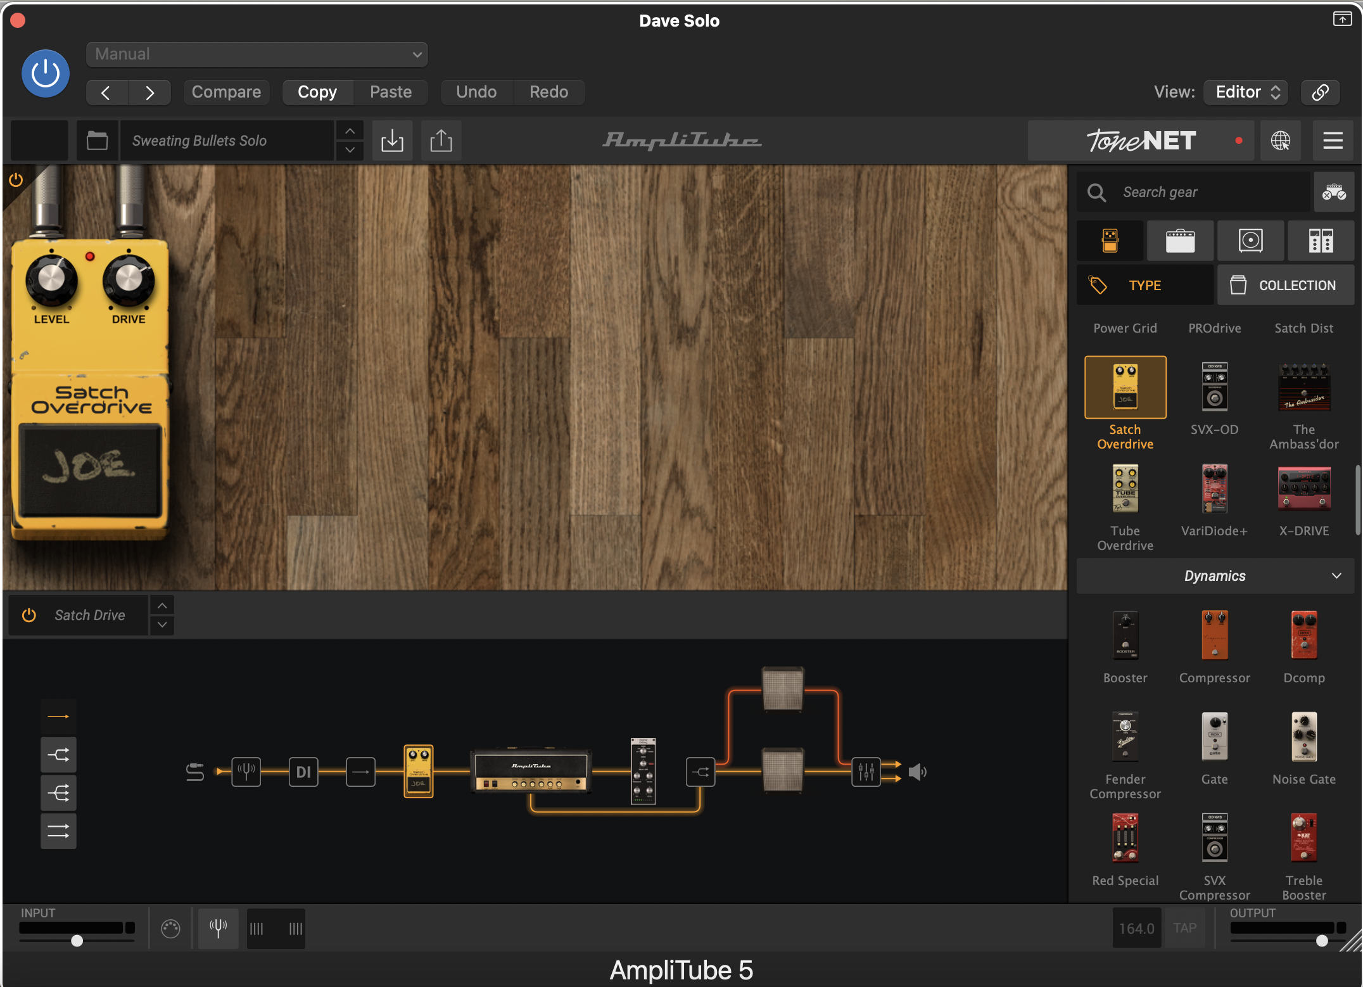
Task: Toggle the pedal power icon on the wooden floor
Action: click(16, 181)
